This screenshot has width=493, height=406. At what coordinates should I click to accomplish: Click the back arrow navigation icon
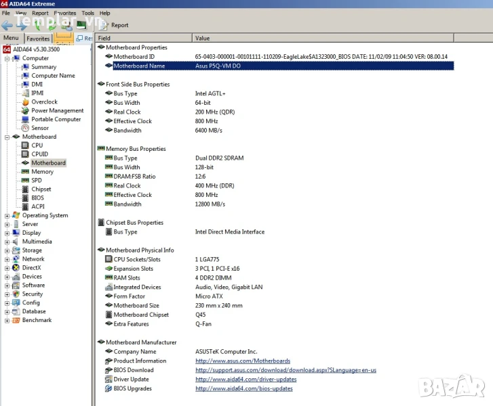click(7, 25)
